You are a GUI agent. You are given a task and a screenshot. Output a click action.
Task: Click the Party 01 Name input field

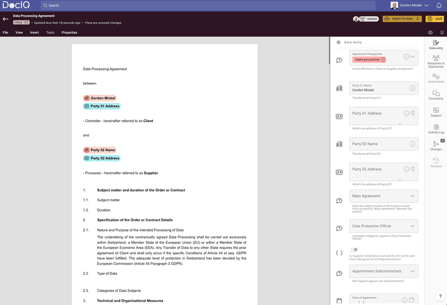coord(384,88)
